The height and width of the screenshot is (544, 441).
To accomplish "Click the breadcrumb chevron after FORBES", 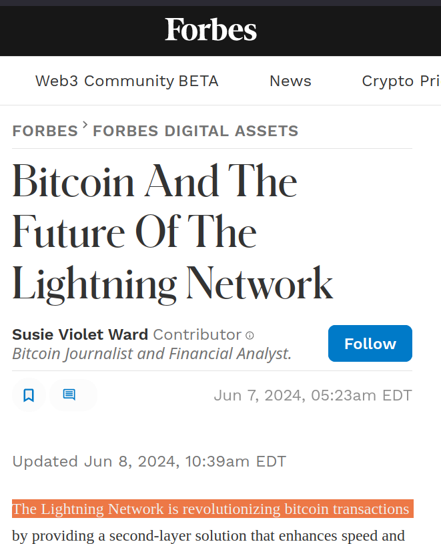I will 85,124.
